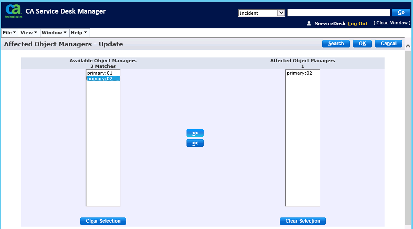Click the Search button
This screenshot has width=413, height=229.
(336, 43)
